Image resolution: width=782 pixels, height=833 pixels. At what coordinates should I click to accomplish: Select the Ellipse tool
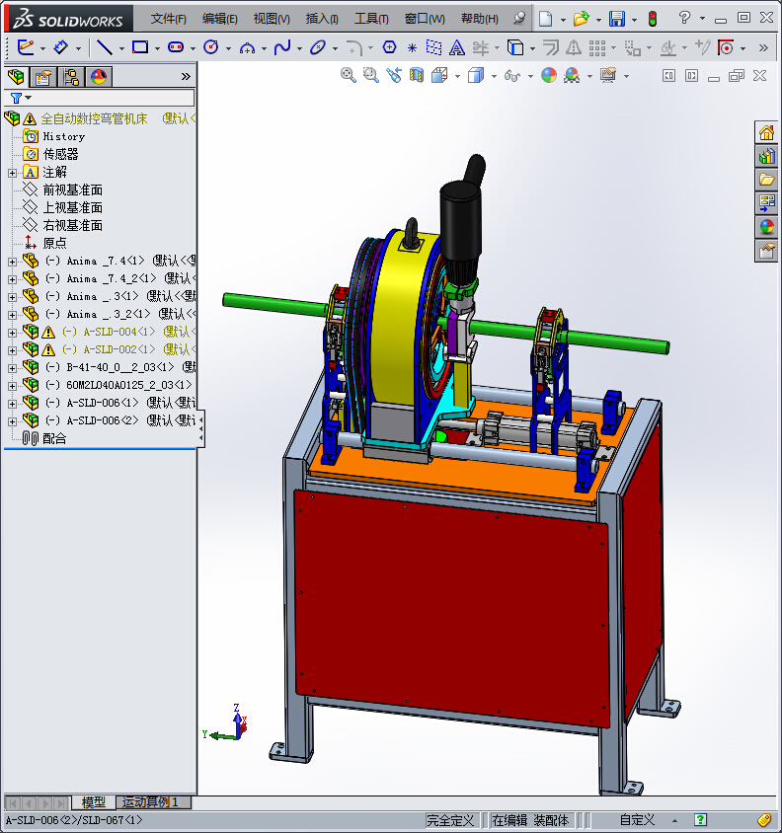[x=318, y=47]
